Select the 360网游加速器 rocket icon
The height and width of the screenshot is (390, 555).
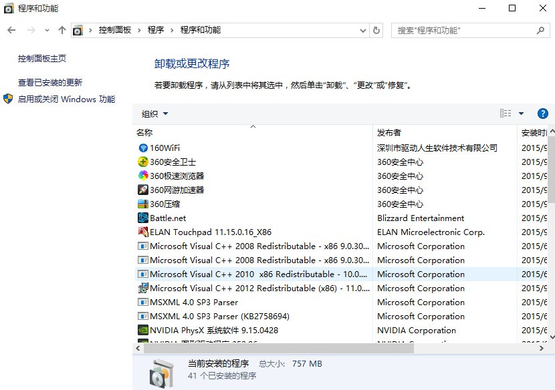tap(143, 190)
